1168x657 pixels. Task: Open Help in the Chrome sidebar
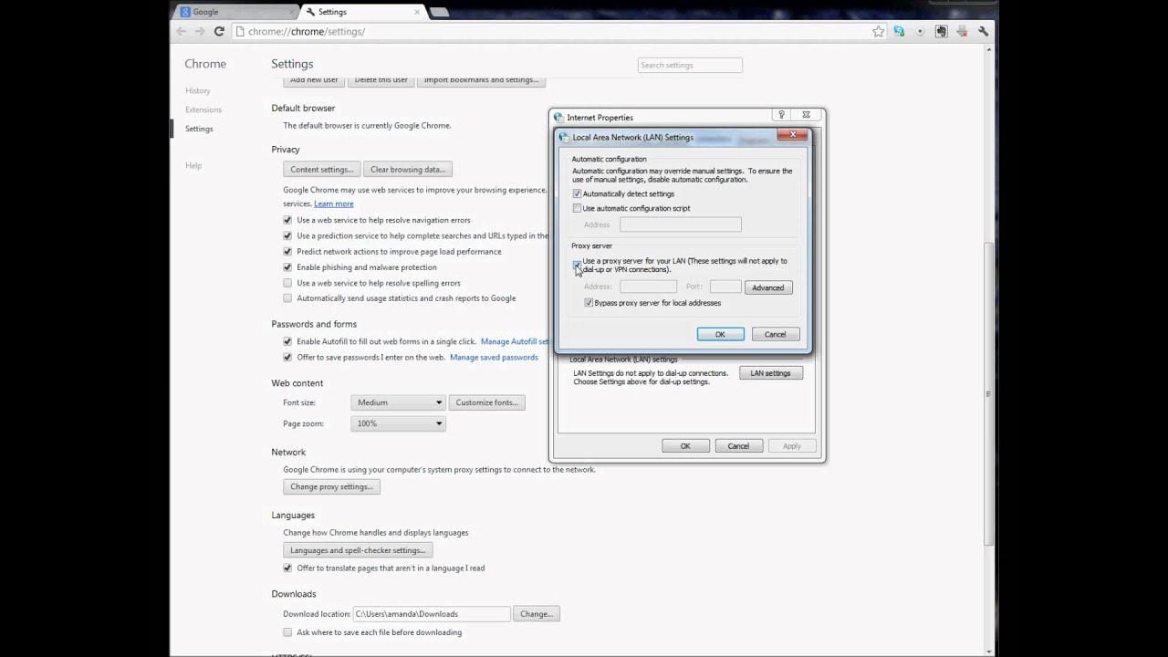[193, 165]
